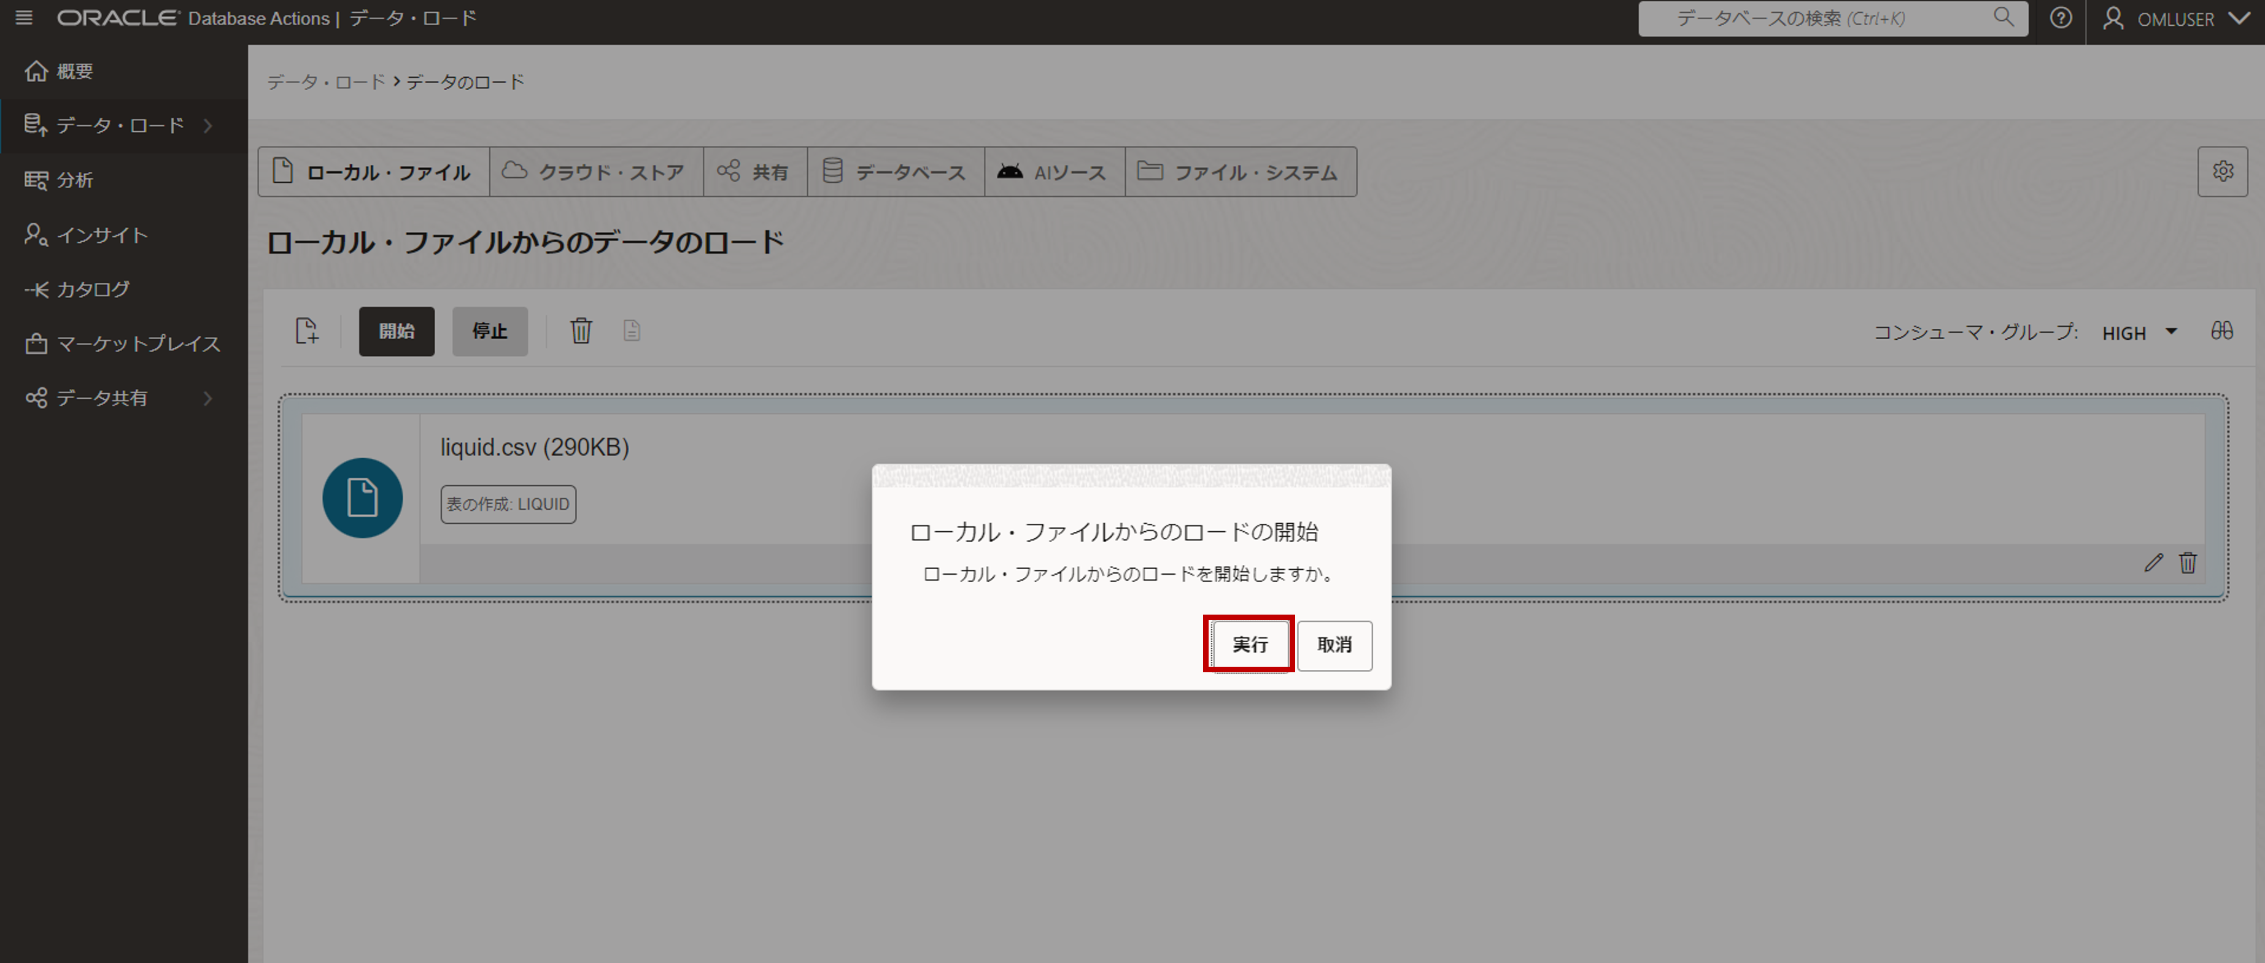Screen dimensions: 2265x963
Task: Expand the データ・ロード sidebar submenu
Action: pos(207,126)
